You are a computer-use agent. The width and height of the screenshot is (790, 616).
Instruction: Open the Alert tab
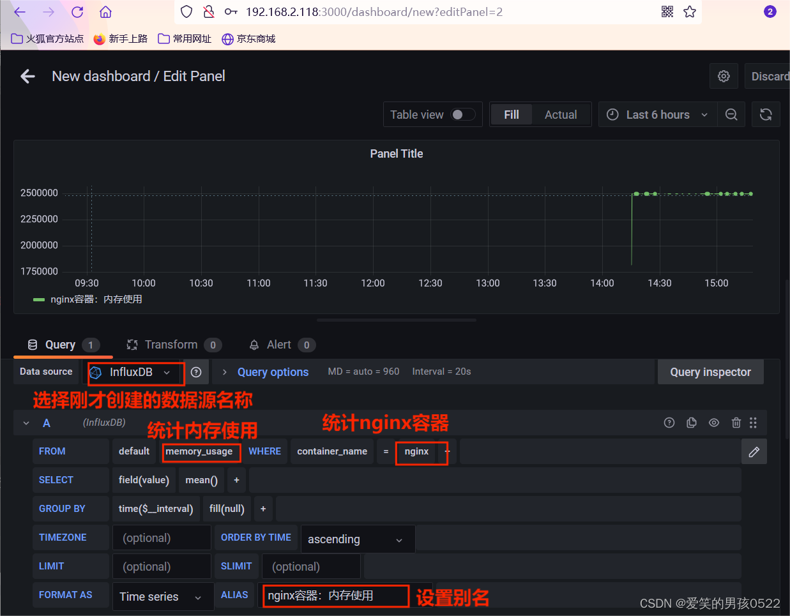(x=277, y=345)
